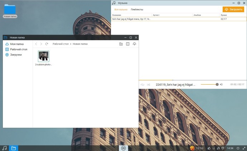
Task: Switch the file view layout icon
Action: pos(128,44)
